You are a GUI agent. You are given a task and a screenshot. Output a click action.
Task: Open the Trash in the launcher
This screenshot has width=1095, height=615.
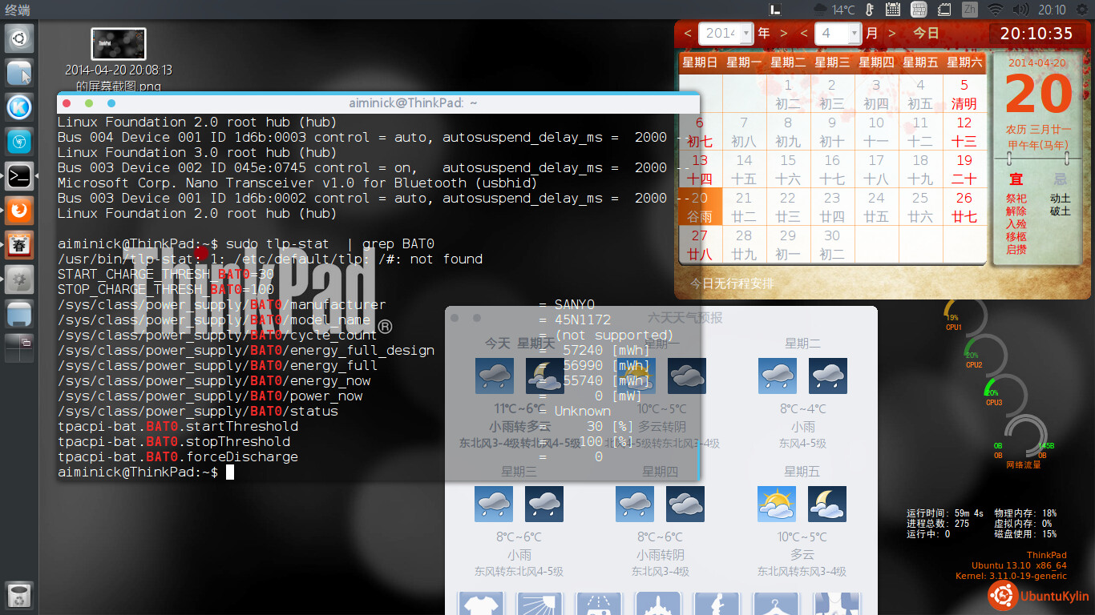tap(19, 596)
